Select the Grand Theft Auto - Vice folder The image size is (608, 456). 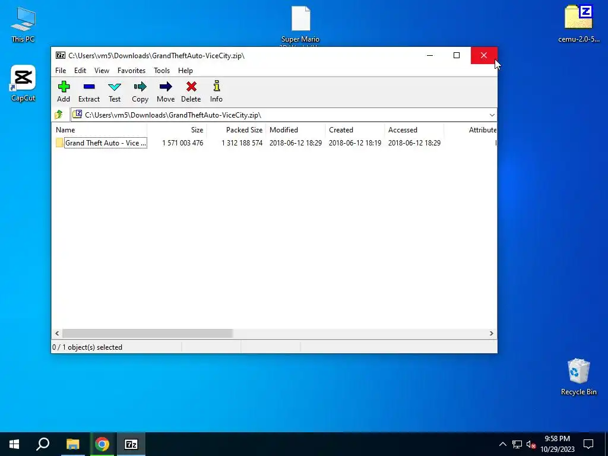(101, 142)
